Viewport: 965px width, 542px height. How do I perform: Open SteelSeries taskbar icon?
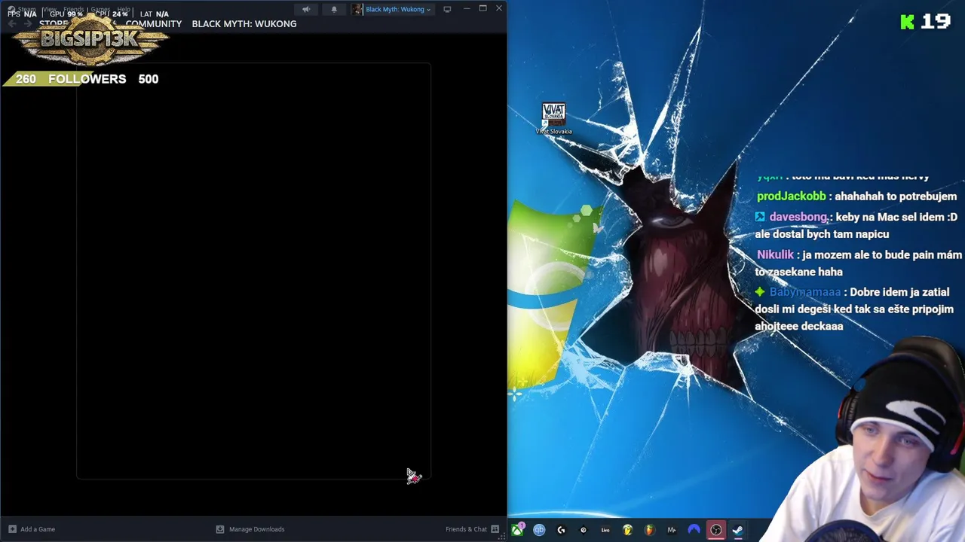(x=583, y=530)
